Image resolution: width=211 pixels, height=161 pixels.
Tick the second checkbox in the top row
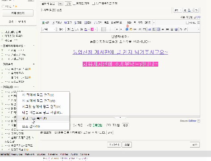[x=93, y=4]
